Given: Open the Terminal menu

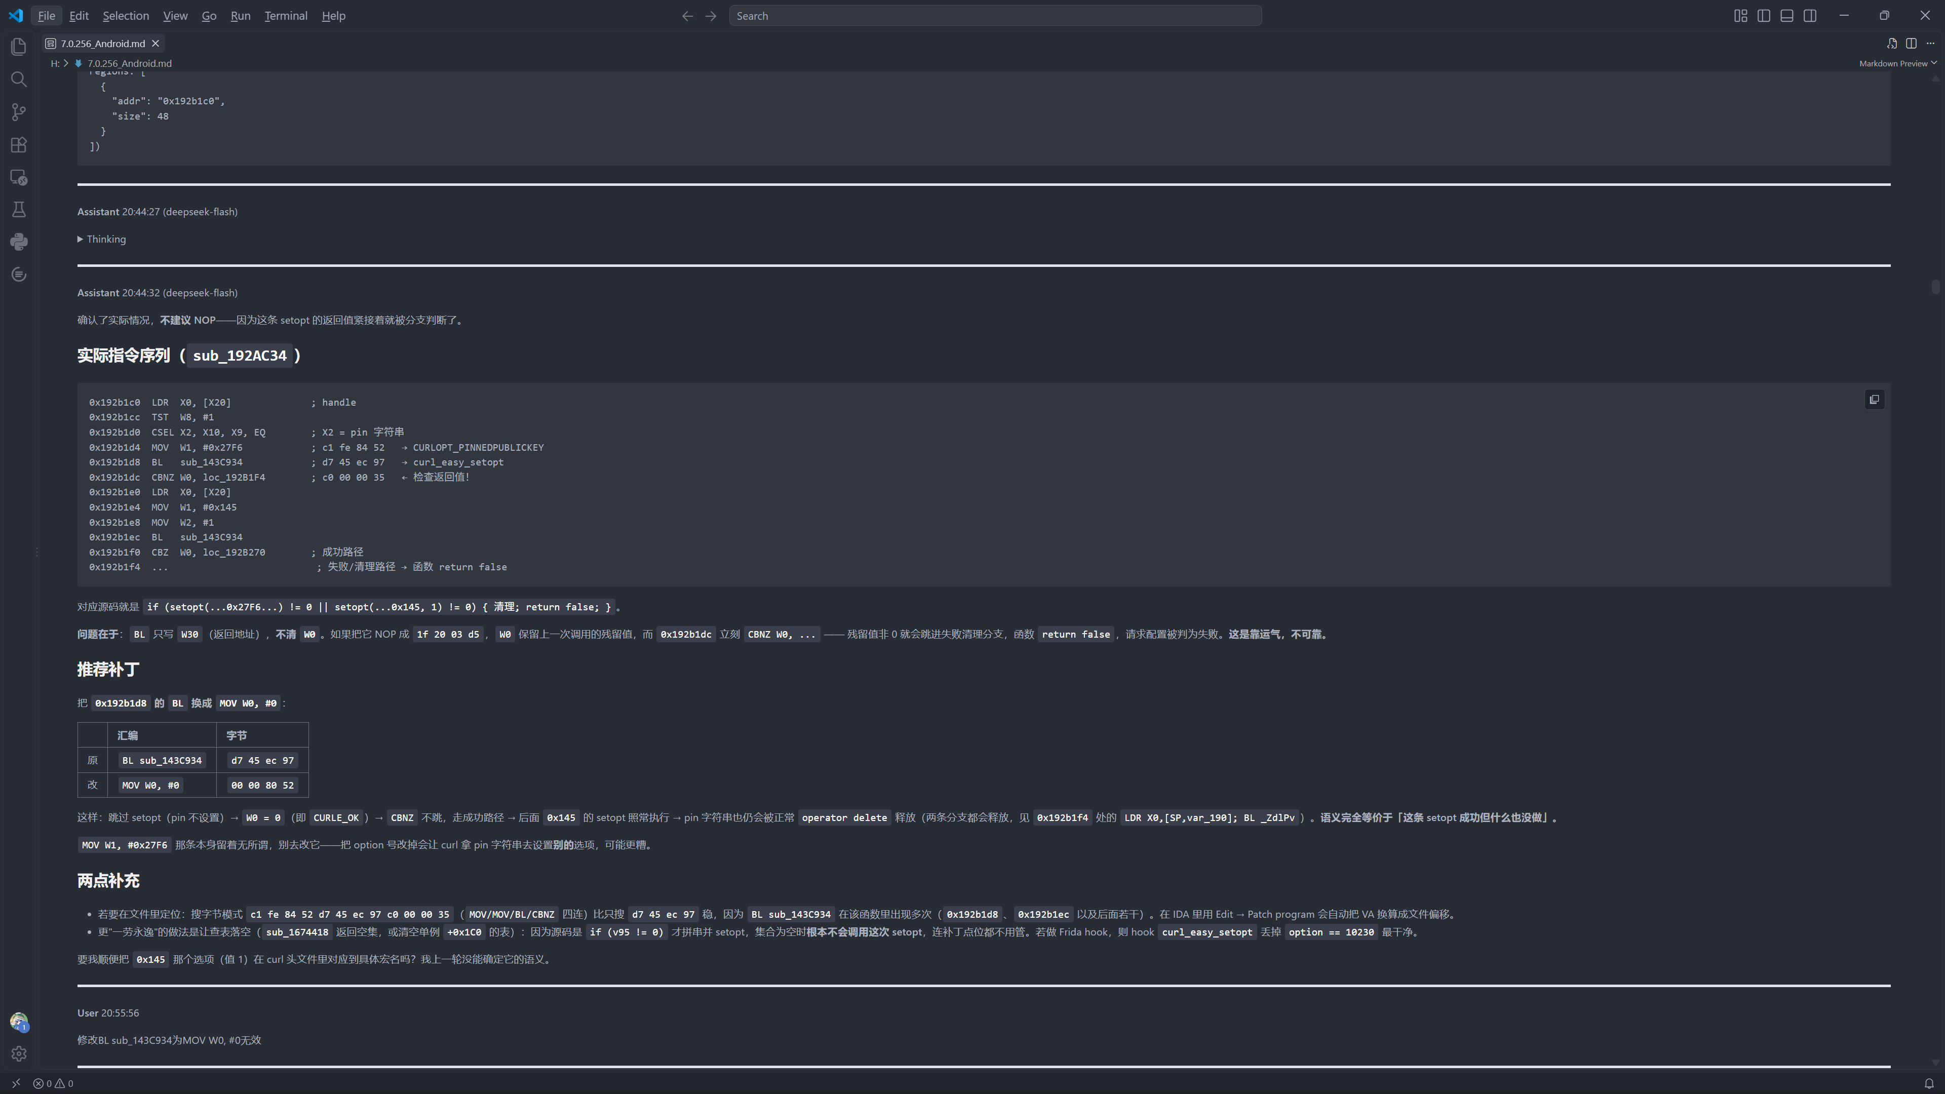Looking at the screenshot, I should click(x=285, y=16).
